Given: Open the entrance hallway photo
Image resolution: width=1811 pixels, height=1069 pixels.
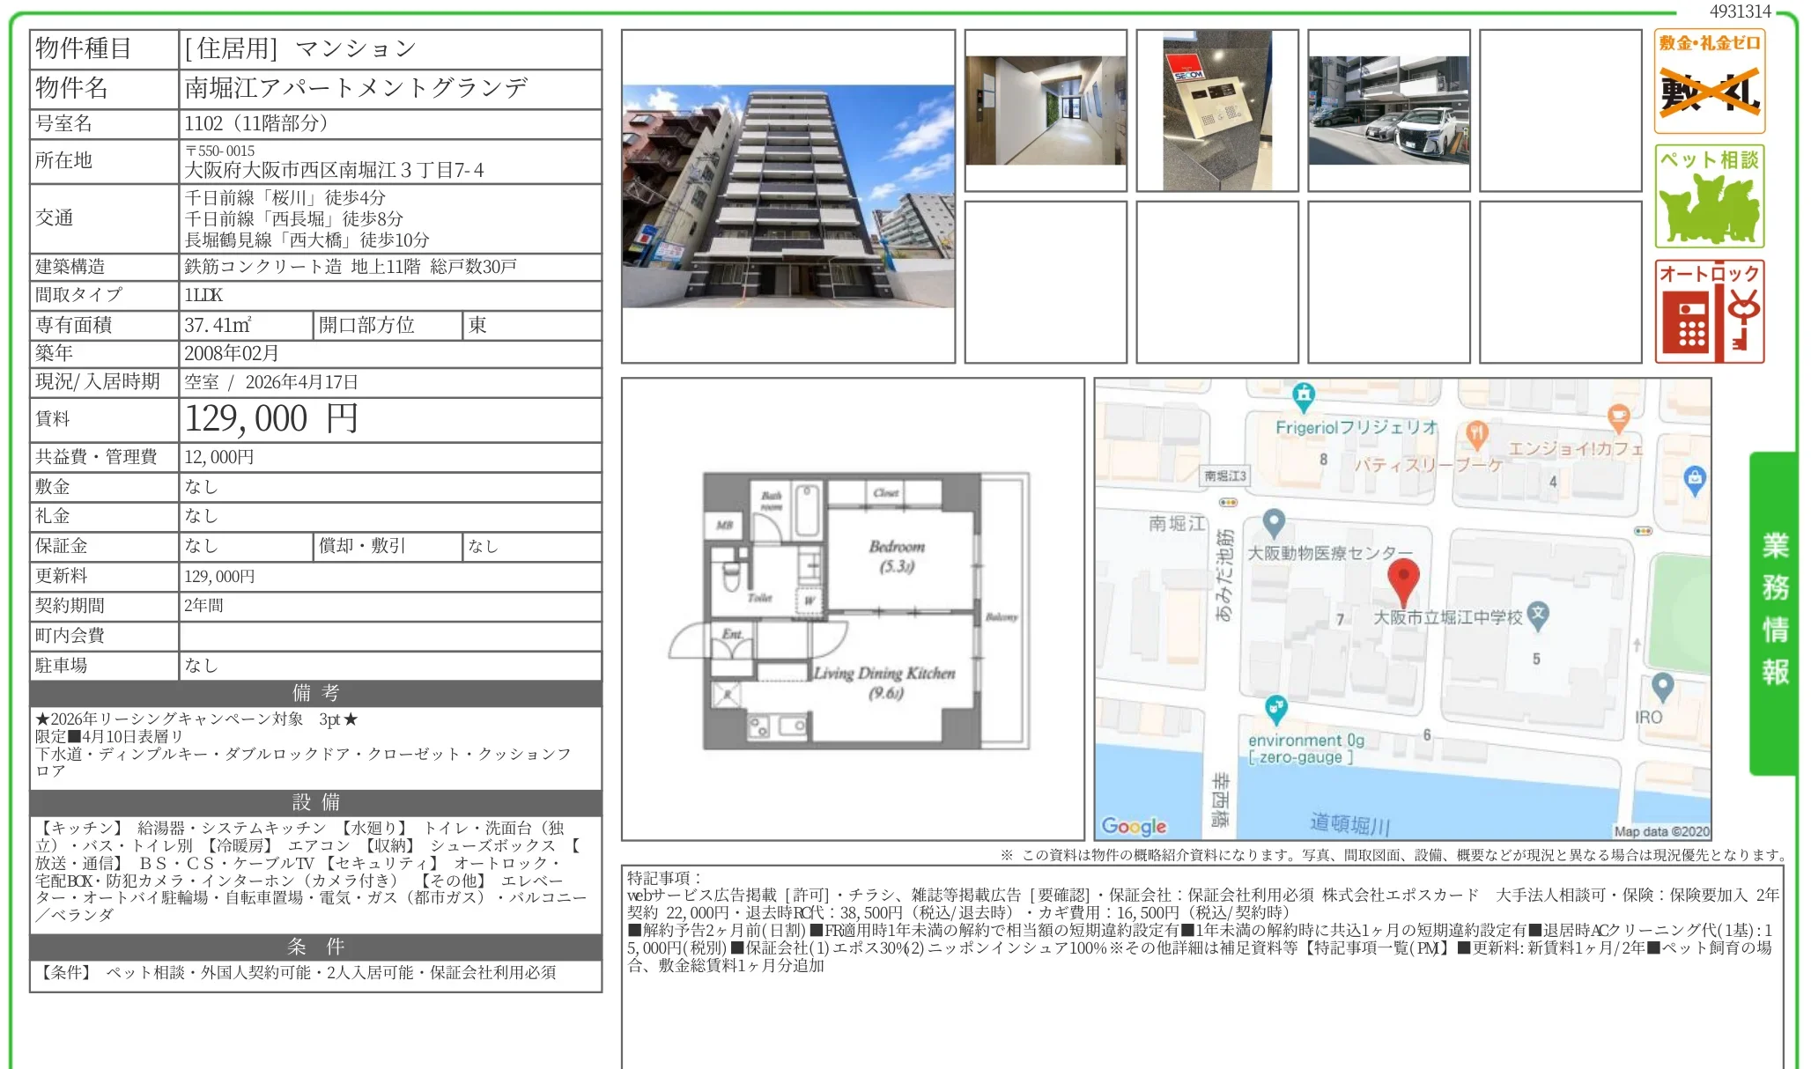Looking at the screenshot, I should [x=1047, y=110].
